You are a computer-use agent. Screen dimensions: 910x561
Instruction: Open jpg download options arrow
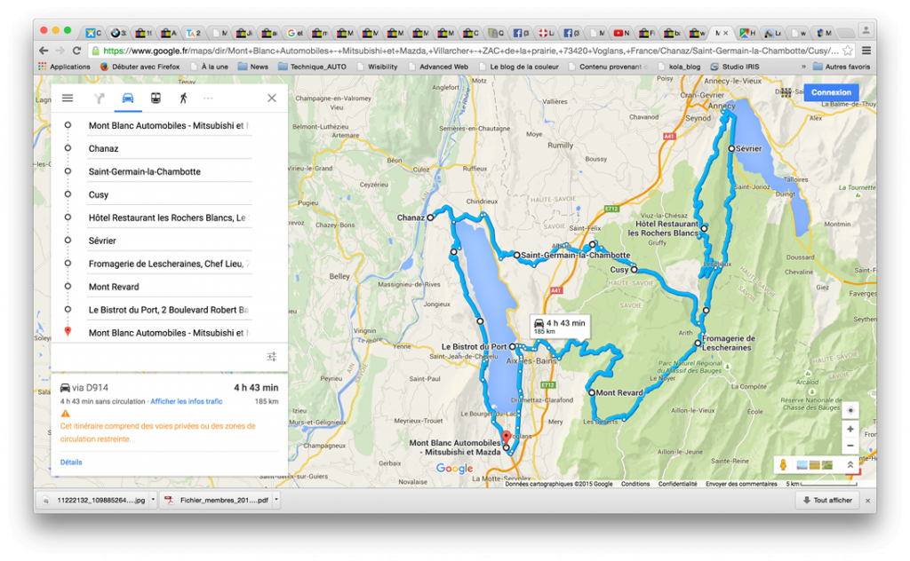pyautogui.click(x=153, y=500)
